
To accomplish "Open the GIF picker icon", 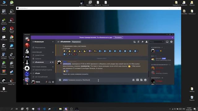I will click(137, 80).
